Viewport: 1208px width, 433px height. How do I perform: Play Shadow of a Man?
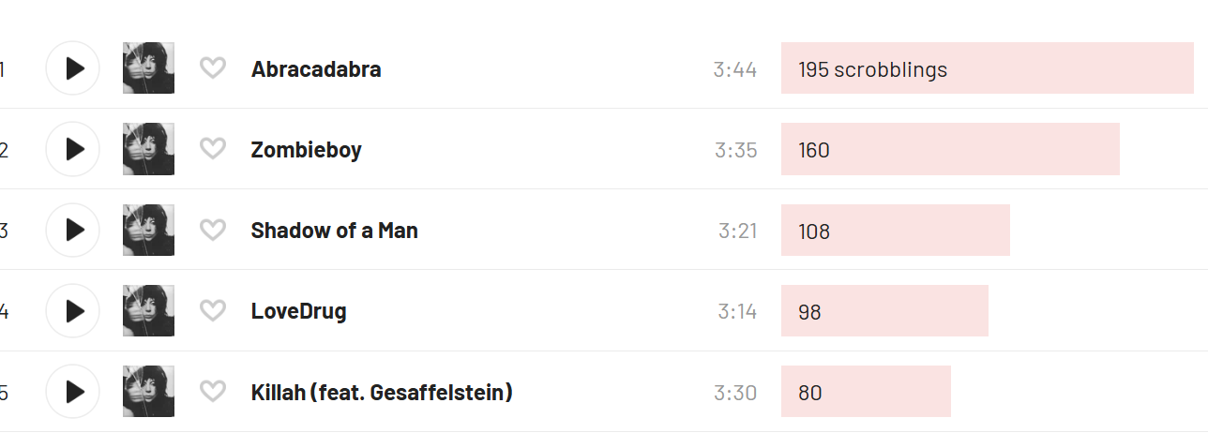73,230
